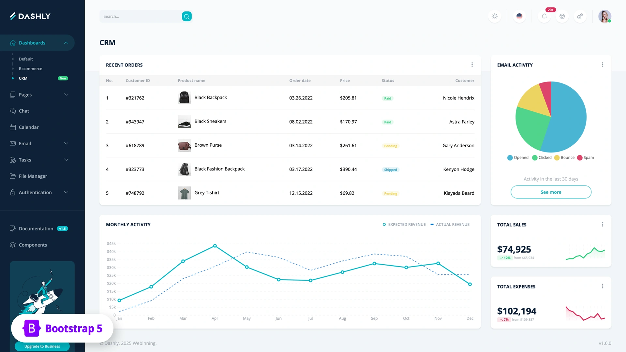Open the search magnifier icon

pyautogui.click(x=186, y=16)
